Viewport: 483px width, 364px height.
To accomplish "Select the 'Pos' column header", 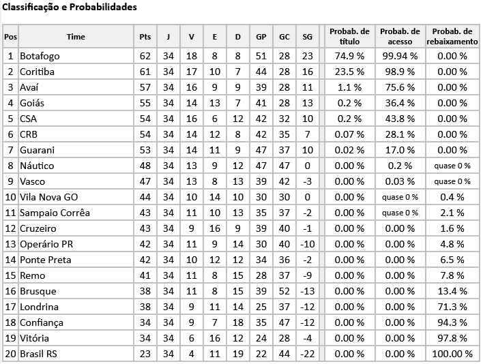I will click(10, 37).
